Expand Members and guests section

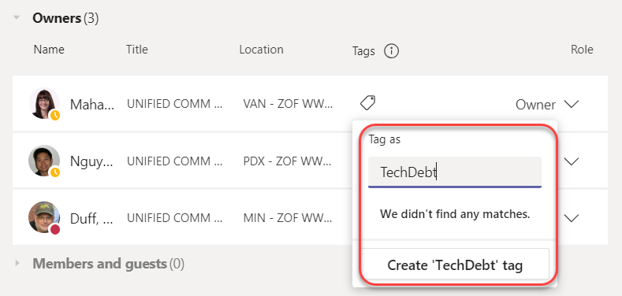[17, 263]
